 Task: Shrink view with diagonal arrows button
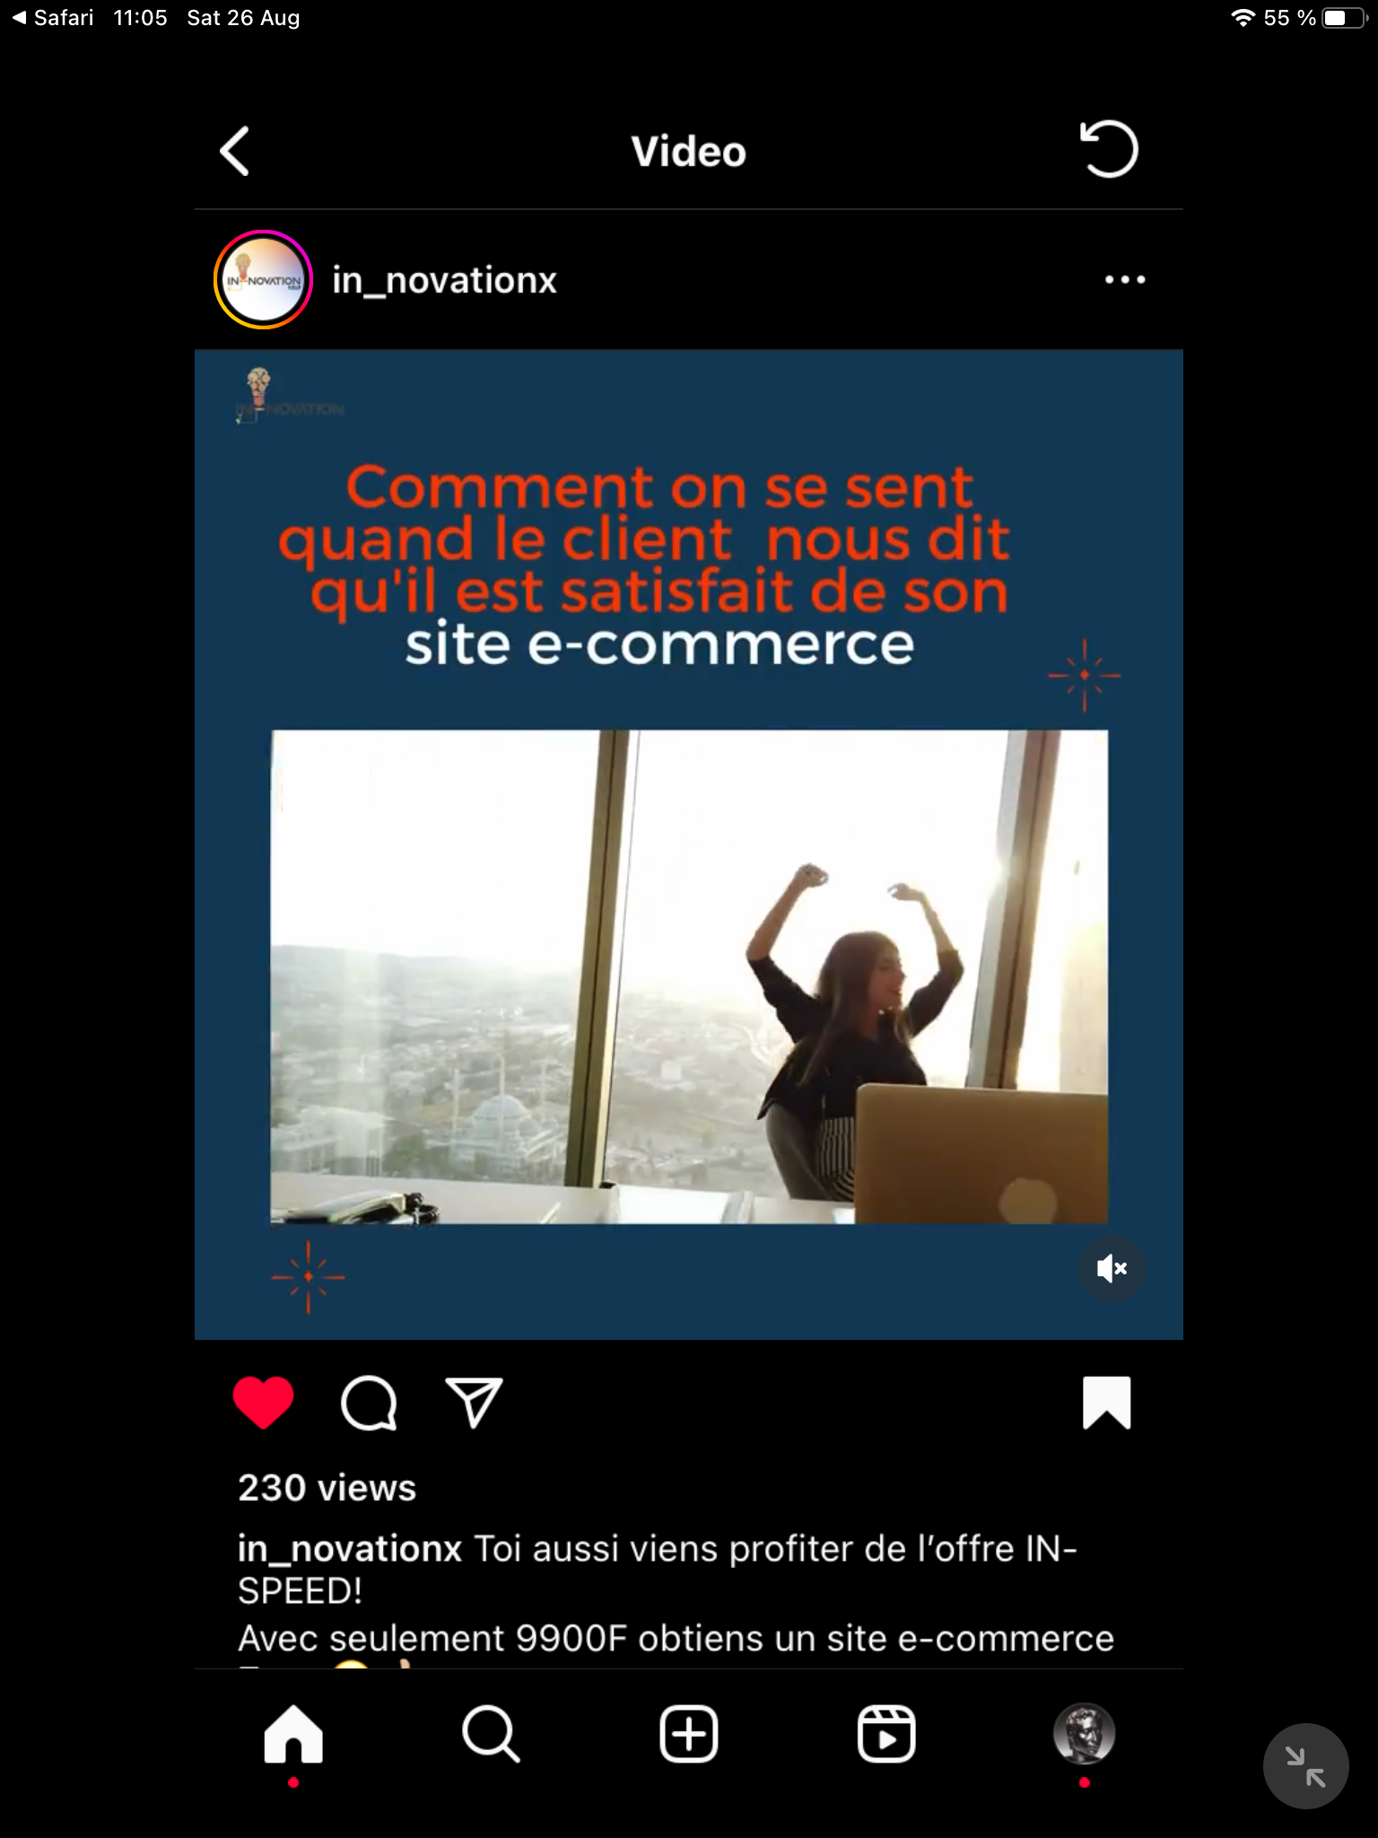(x=1306, y=1766)
